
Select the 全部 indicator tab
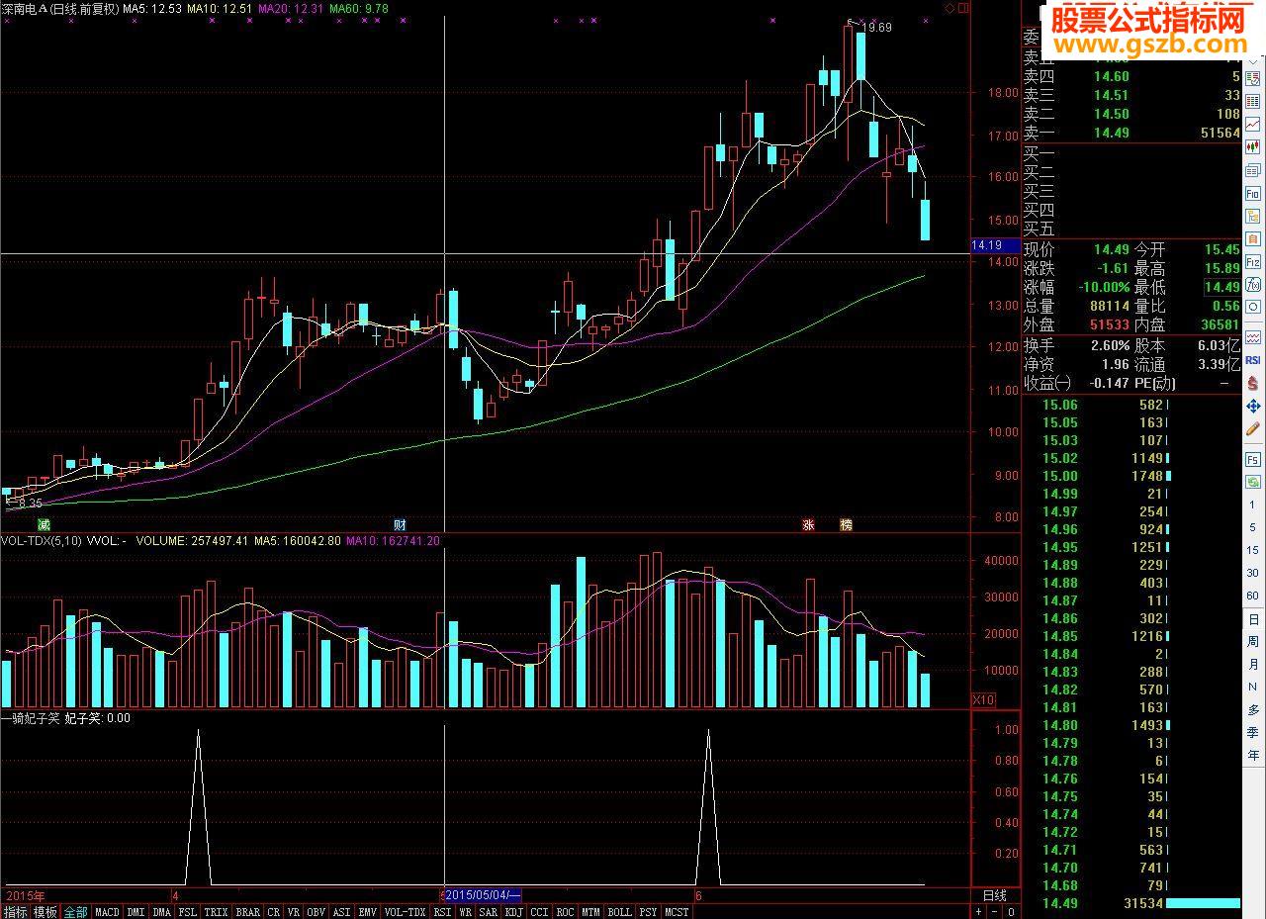pos(76,911)
